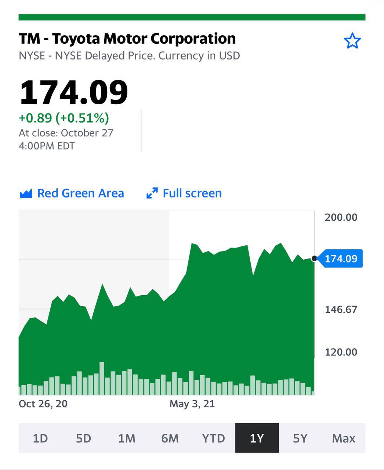Viewport: 384px width, 470px height.
Task: Click the 174.09 current price chart label
Action: click(340, 258)
